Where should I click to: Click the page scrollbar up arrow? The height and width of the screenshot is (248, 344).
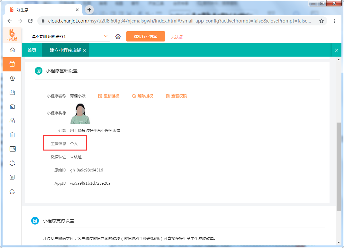coord(339,60)
